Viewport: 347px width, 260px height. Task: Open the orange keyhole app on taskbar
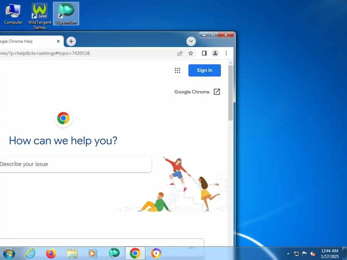pos(156,253)
